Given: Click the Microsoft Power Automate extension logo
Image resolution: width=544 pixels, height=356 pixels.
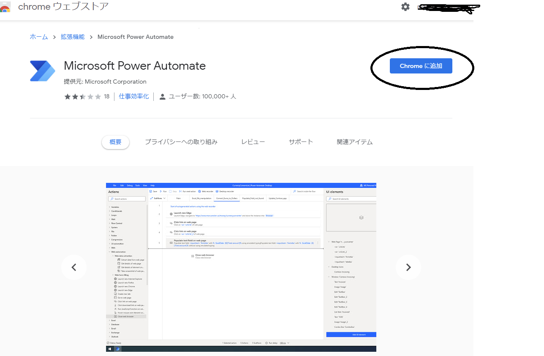Looking at the screenshot, I should click(43, 71).
